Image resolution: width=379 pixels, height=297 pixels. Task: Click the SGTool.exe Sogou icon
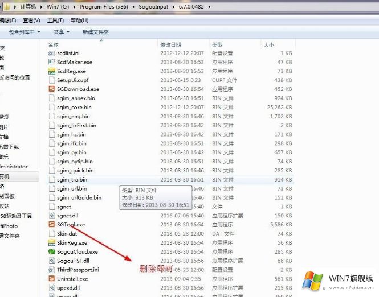pos(51,225)
